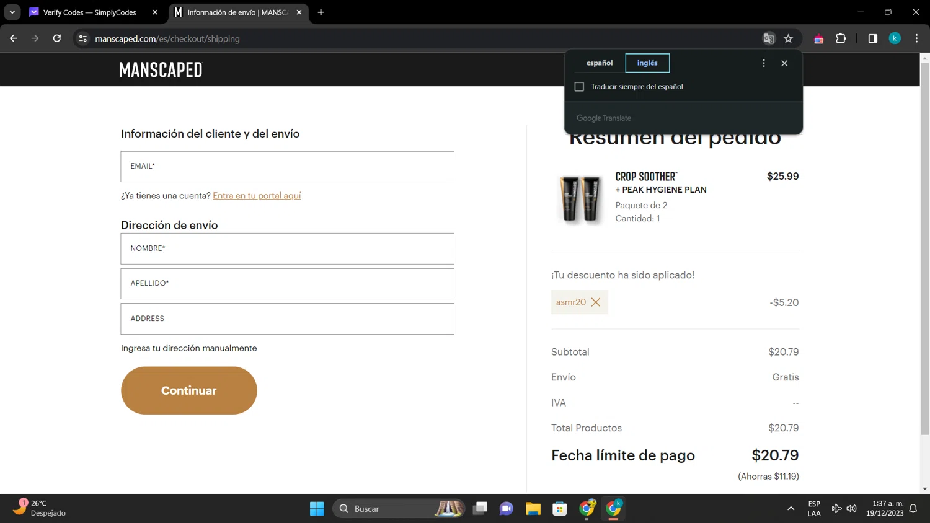Screen dimensions: 930x523
Task: Close the Google Translate popup
Action: [x=784, y=63]
